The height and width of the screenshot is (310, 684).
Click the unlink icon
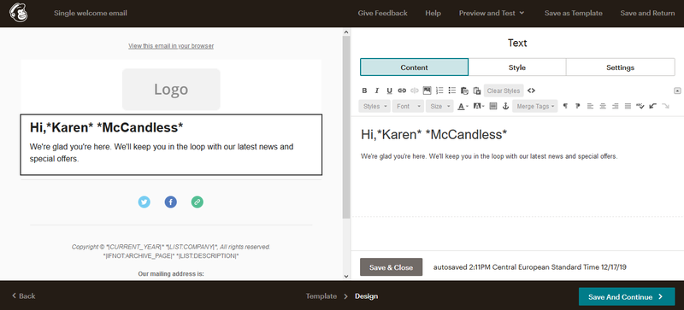(415, 91)
